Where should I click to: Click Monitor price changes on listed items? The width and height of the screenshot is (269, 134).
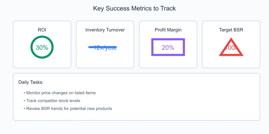pyautogui.click(x=61, y=93)
